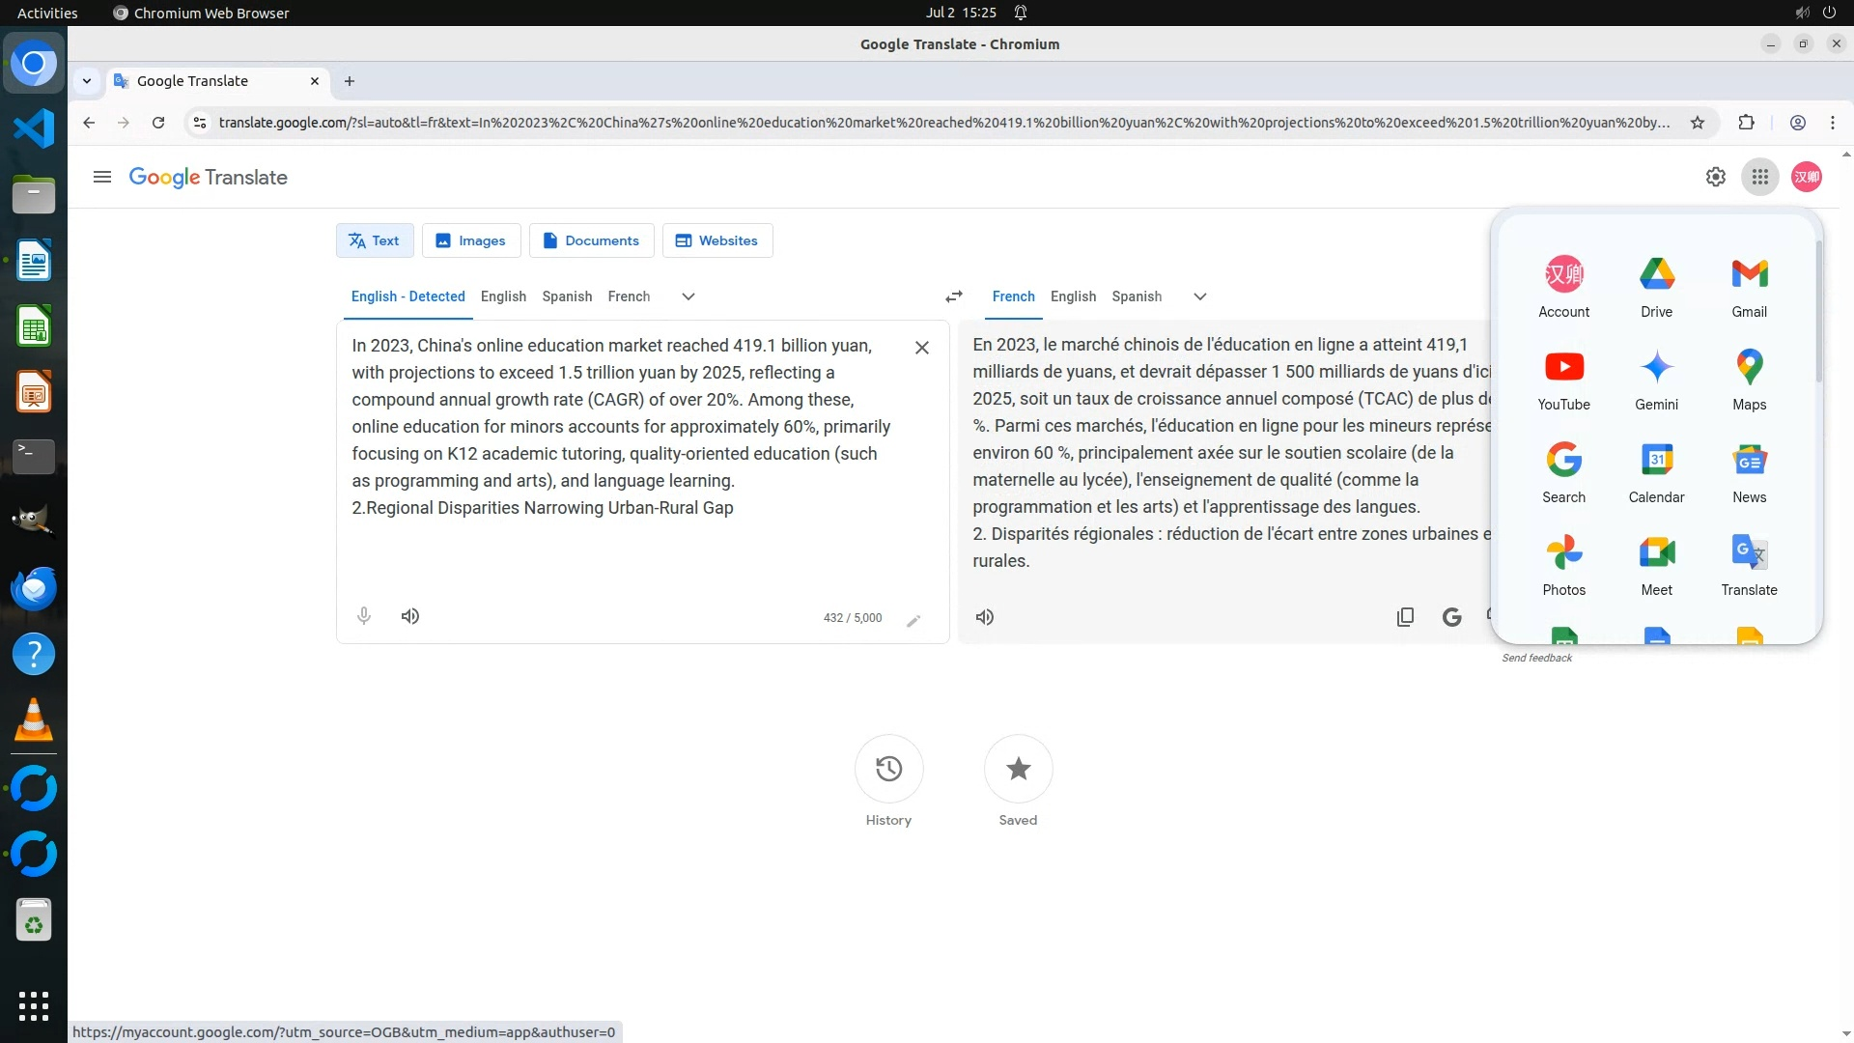Toggle the Google apps grid launcher
Screen dimensions: 1854x1043
pyautogui.click(x=1759, y=177)
